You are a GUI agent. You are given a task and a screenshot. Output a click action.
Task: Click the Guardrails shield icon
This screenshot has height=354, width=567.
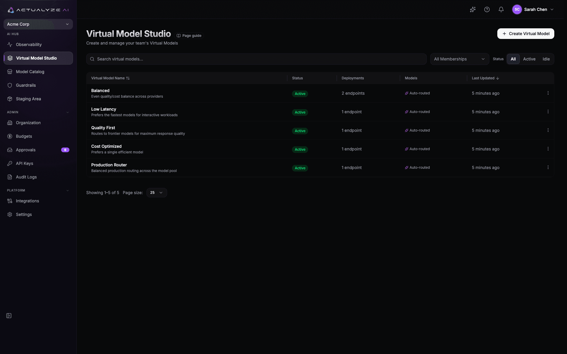click(x=10, y=85)
